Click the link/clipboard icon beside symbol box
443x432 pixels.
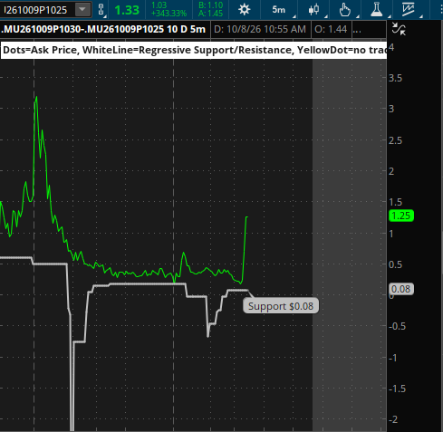[x=101, y=10]
